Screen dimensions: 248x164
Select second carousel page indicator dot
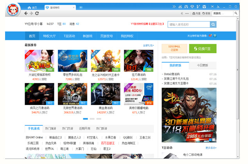coord(92,119)
